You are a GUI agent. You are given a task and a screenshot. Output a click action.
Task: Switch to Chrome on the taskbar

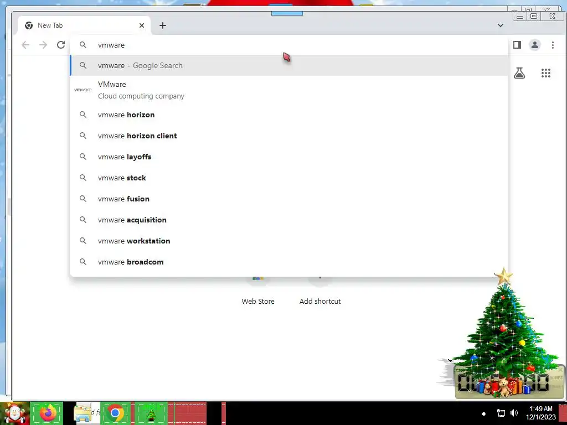pyautogui.click(x=115, y=413)
